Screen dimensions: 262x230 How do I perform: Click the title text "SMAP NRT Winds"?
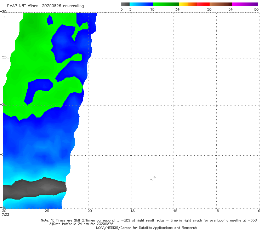pos(23,6)
